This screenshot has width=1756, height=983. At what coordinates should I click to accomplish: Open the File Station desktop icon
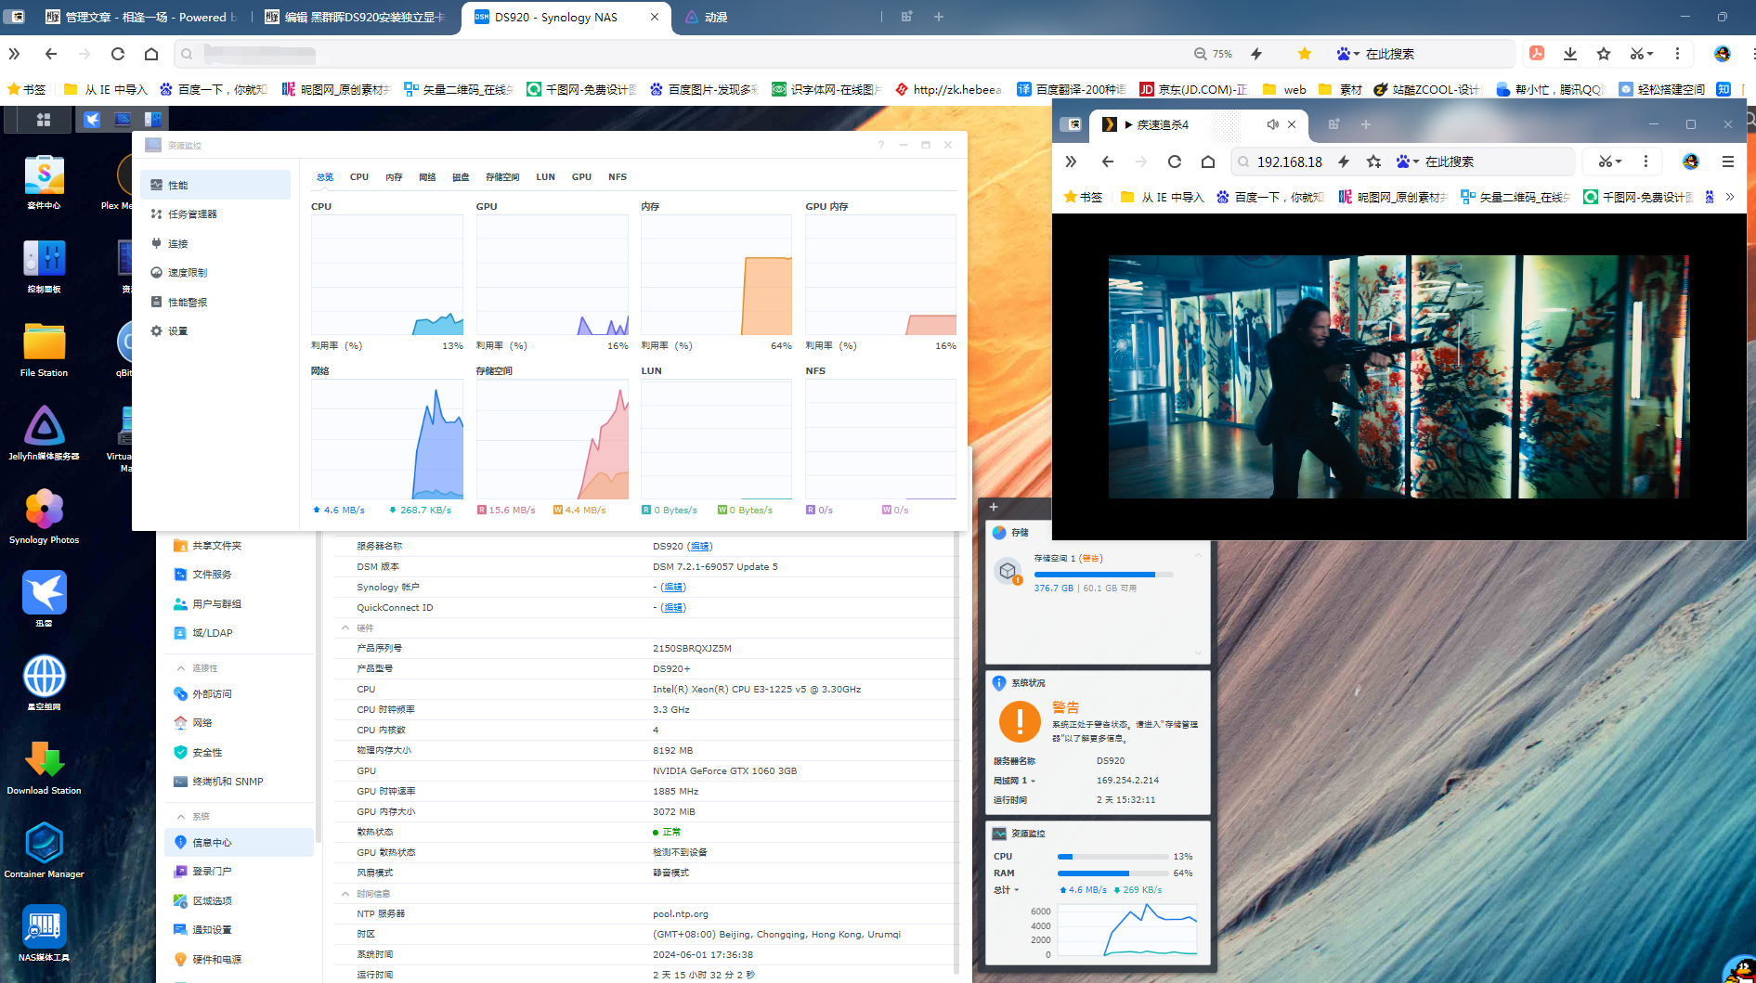click(x=44, y=343)
